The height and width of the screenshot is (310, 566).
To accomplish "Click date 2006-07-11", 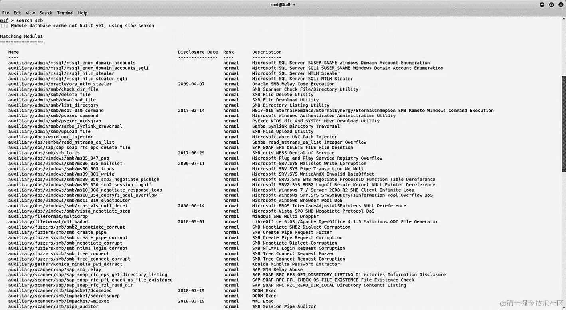I will pyautogui.click(x=191, y=164).
